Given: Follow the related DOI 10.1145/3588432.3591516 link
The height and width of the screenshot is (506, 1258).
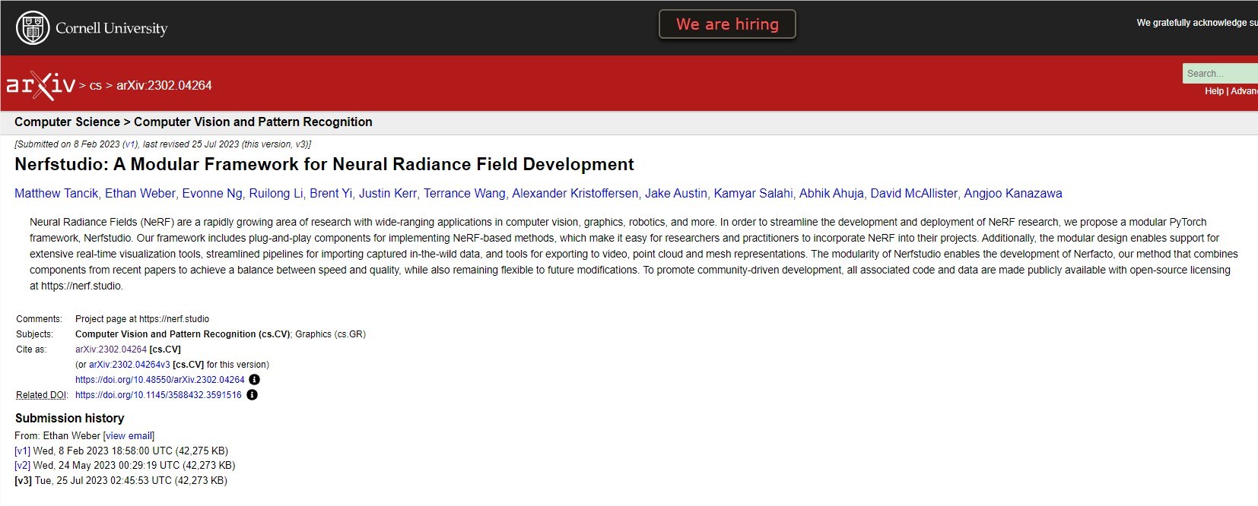Looking at the screenshot, I should (x=158, y=395).
